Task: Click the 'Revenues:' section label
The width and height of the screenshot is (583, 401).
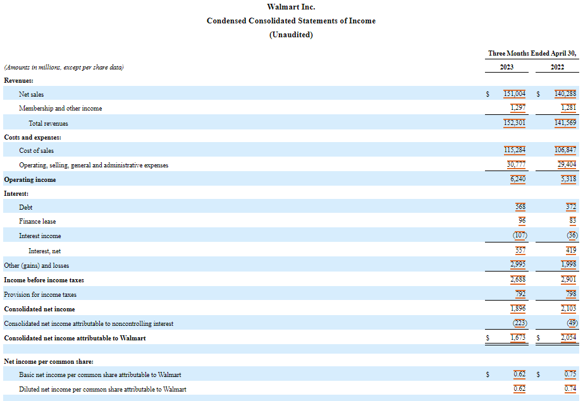Action: tap(18, 81)
